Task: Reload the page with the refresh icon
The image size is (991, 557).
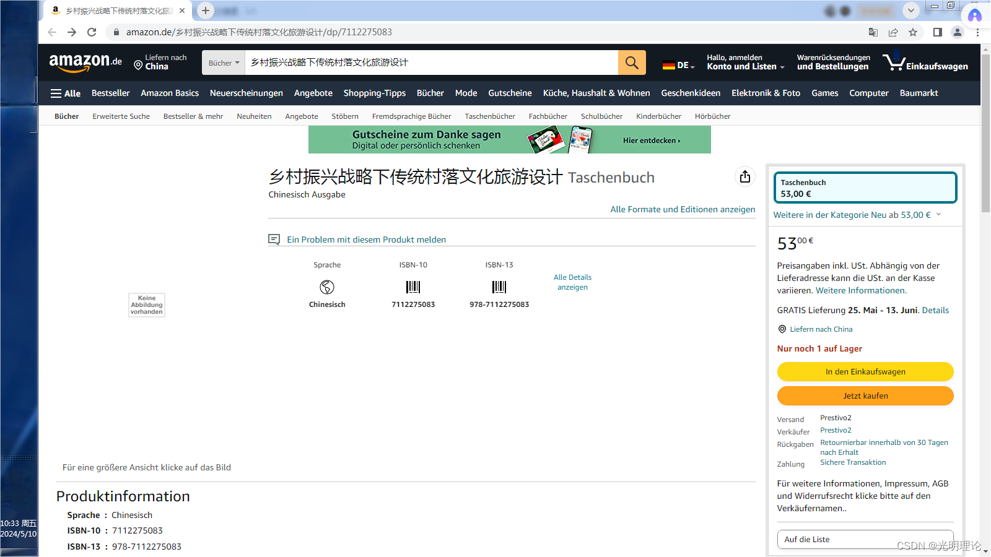Action: tap(92, 32)
